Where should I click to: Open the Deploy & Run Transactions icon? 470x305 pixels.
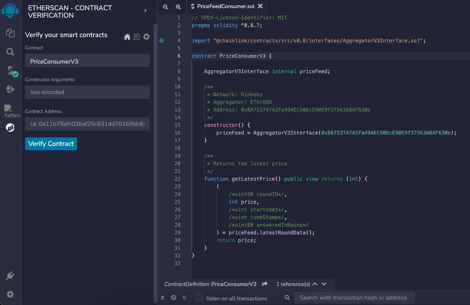coord(10,89)
